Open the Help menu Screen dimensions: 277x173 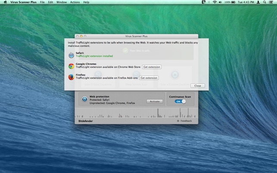click(86, 2)
